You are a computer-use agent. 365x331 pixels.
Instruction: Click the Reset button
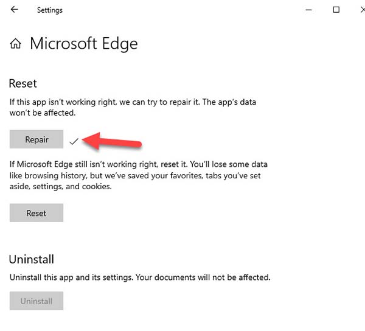point(36,213)
